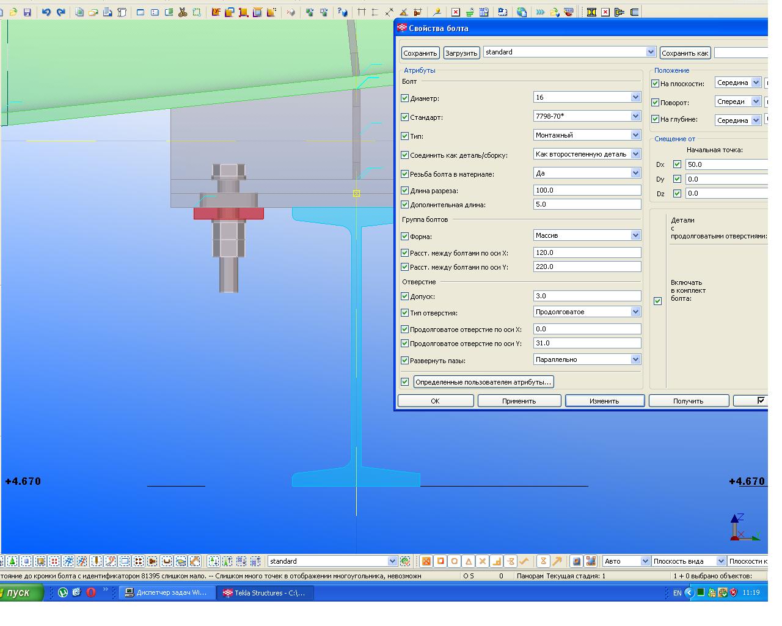The width and height of the screenshot is (782, 626).
Task: Click the Длина разреза input field
Action: click(x=586, y=190)
